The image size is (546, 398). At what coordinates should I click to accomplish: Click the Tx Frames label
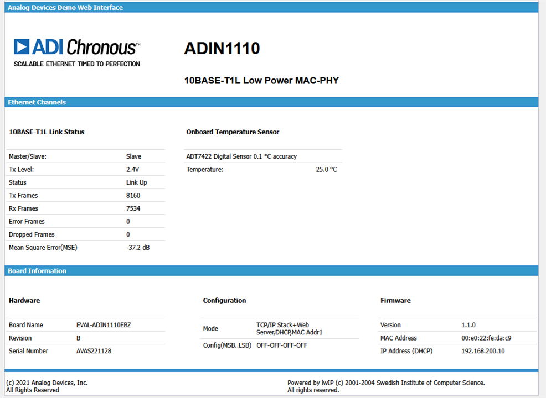(23, 196)
